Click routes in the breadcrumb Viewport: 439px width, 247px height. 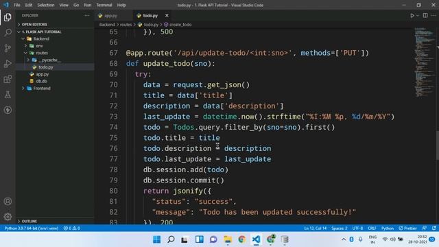click(x=126, y=25)
